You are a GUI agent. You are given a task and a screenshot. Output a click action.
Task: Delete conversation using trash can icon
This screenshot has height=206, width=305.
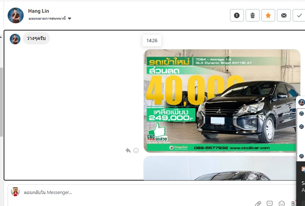(x=253, y=15)
